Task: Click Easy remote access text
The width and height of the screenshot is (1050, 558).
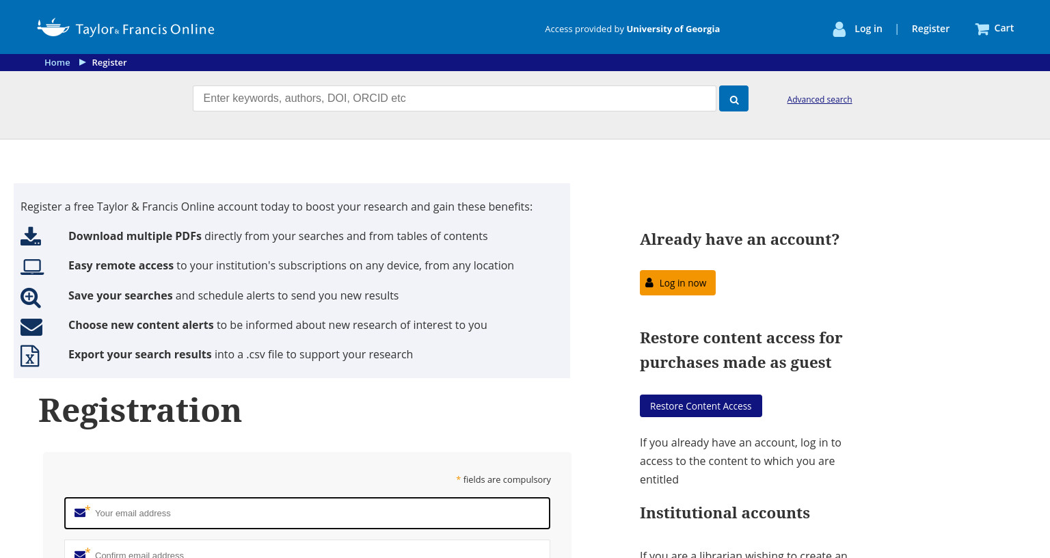Action: pos(121,265)
